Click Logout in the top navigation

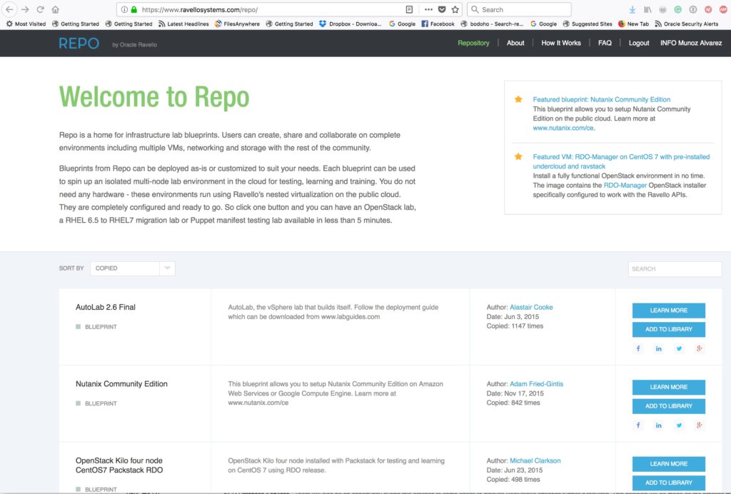tap(638, 43)
